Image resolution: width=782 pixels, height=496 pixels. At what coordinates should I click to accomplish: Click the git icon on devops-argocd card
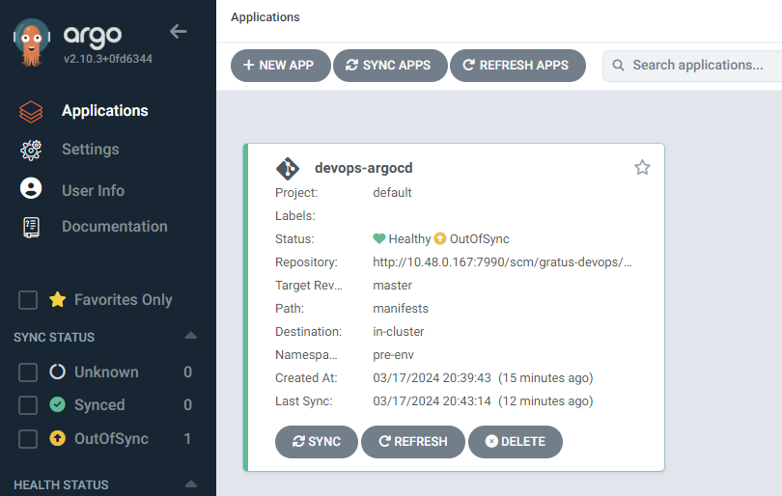click(x=288, y=168)
